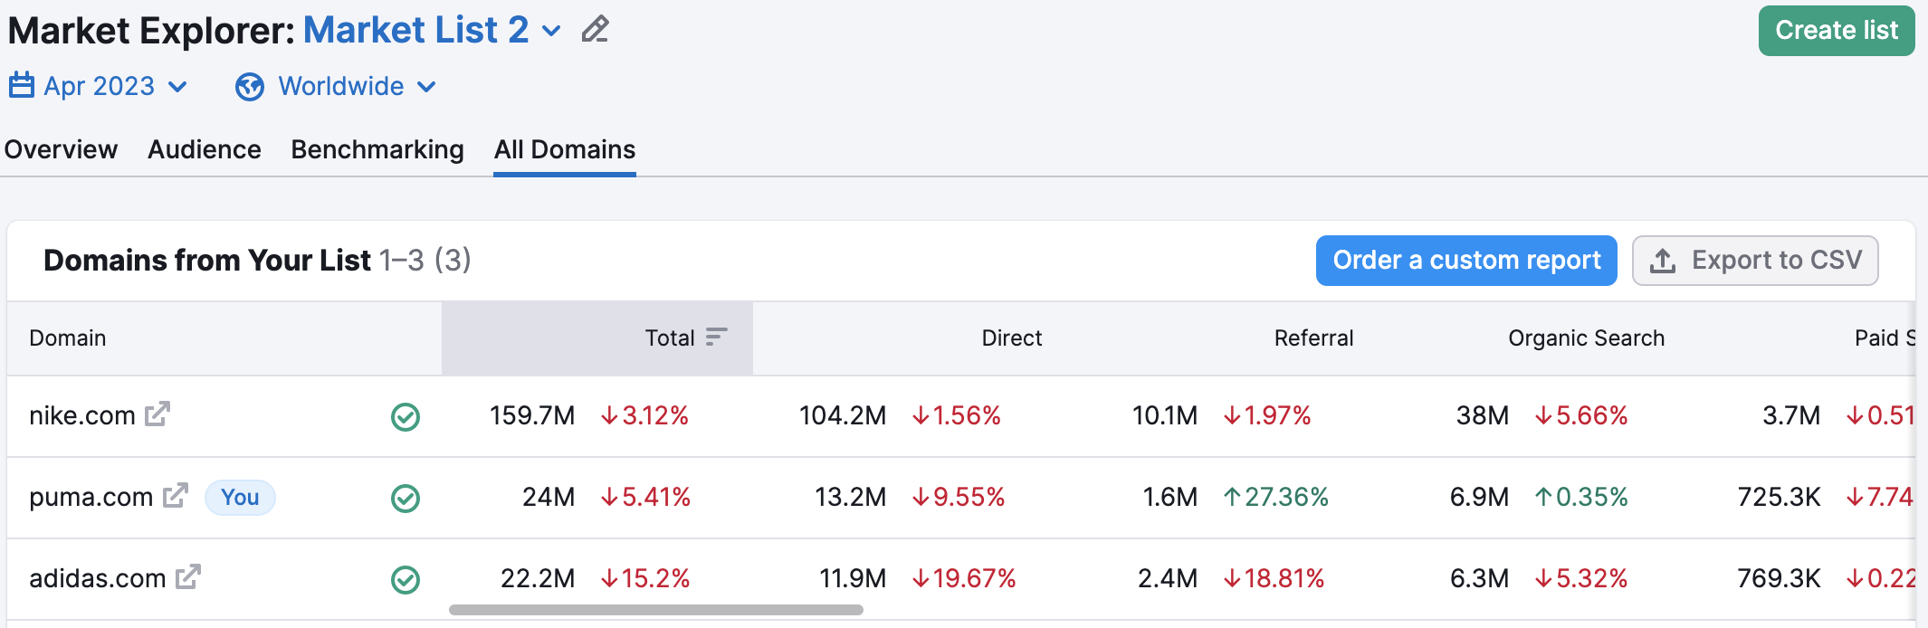Click the 769.3K paid search value
Screen dimensions: 1928x628
[x=1779, y=579]
